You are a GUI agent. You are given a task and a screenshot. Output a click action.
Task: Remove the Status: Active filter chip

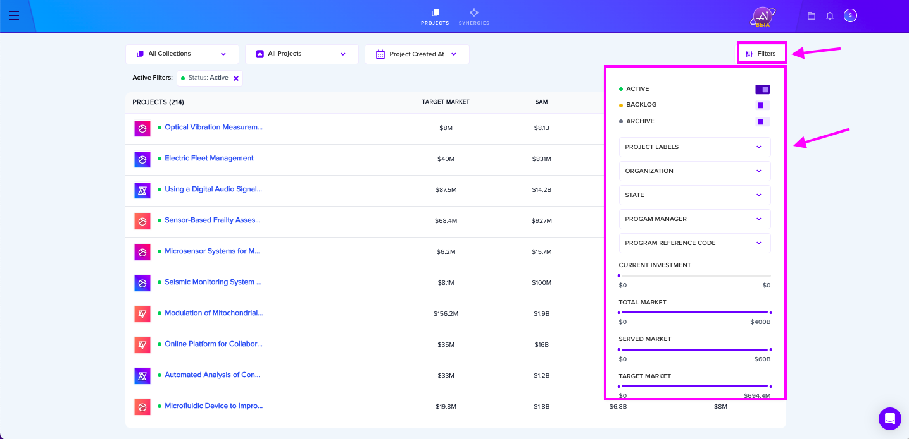coord(236,78)
